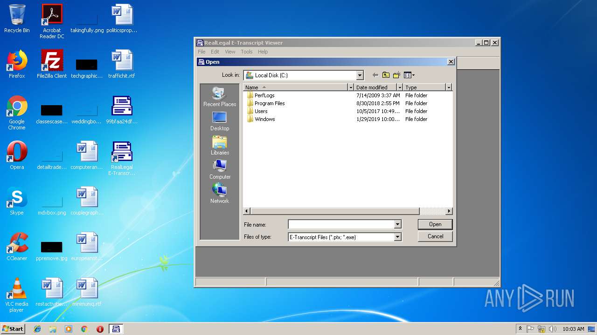Select the CCleaner desktop shortcut

17,247
